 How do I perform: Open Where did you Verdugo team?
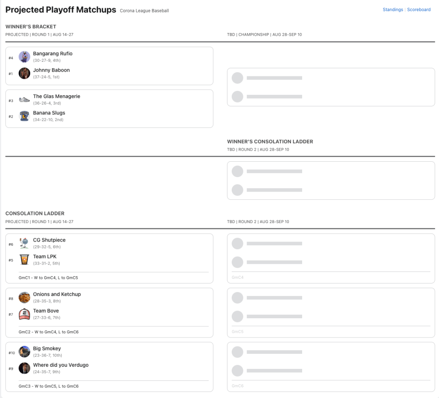pyautogui.click(x=61, y=365)
